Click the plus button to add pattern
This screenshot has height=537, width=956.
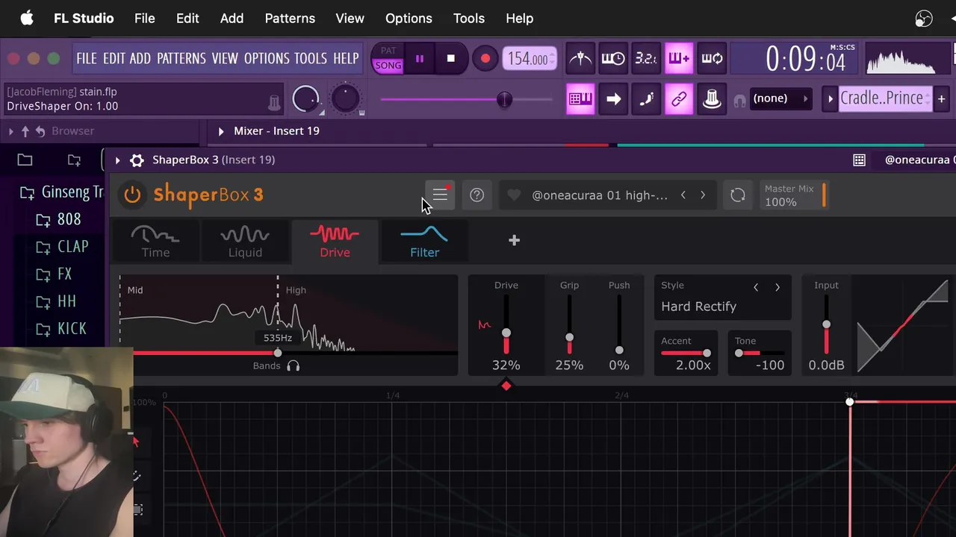coord(941,98)
